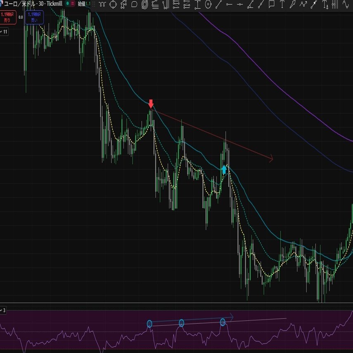Click the red sell price button
Viewport: 353px width, 353px height.
[7, 17]
